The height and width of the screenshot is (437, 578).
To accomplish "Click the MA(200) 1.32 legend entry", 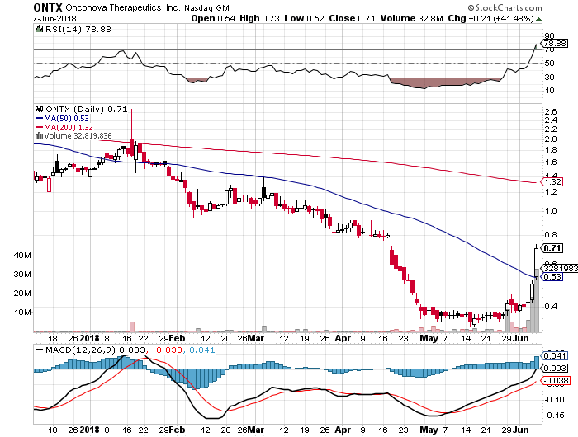I will (64, 127).
